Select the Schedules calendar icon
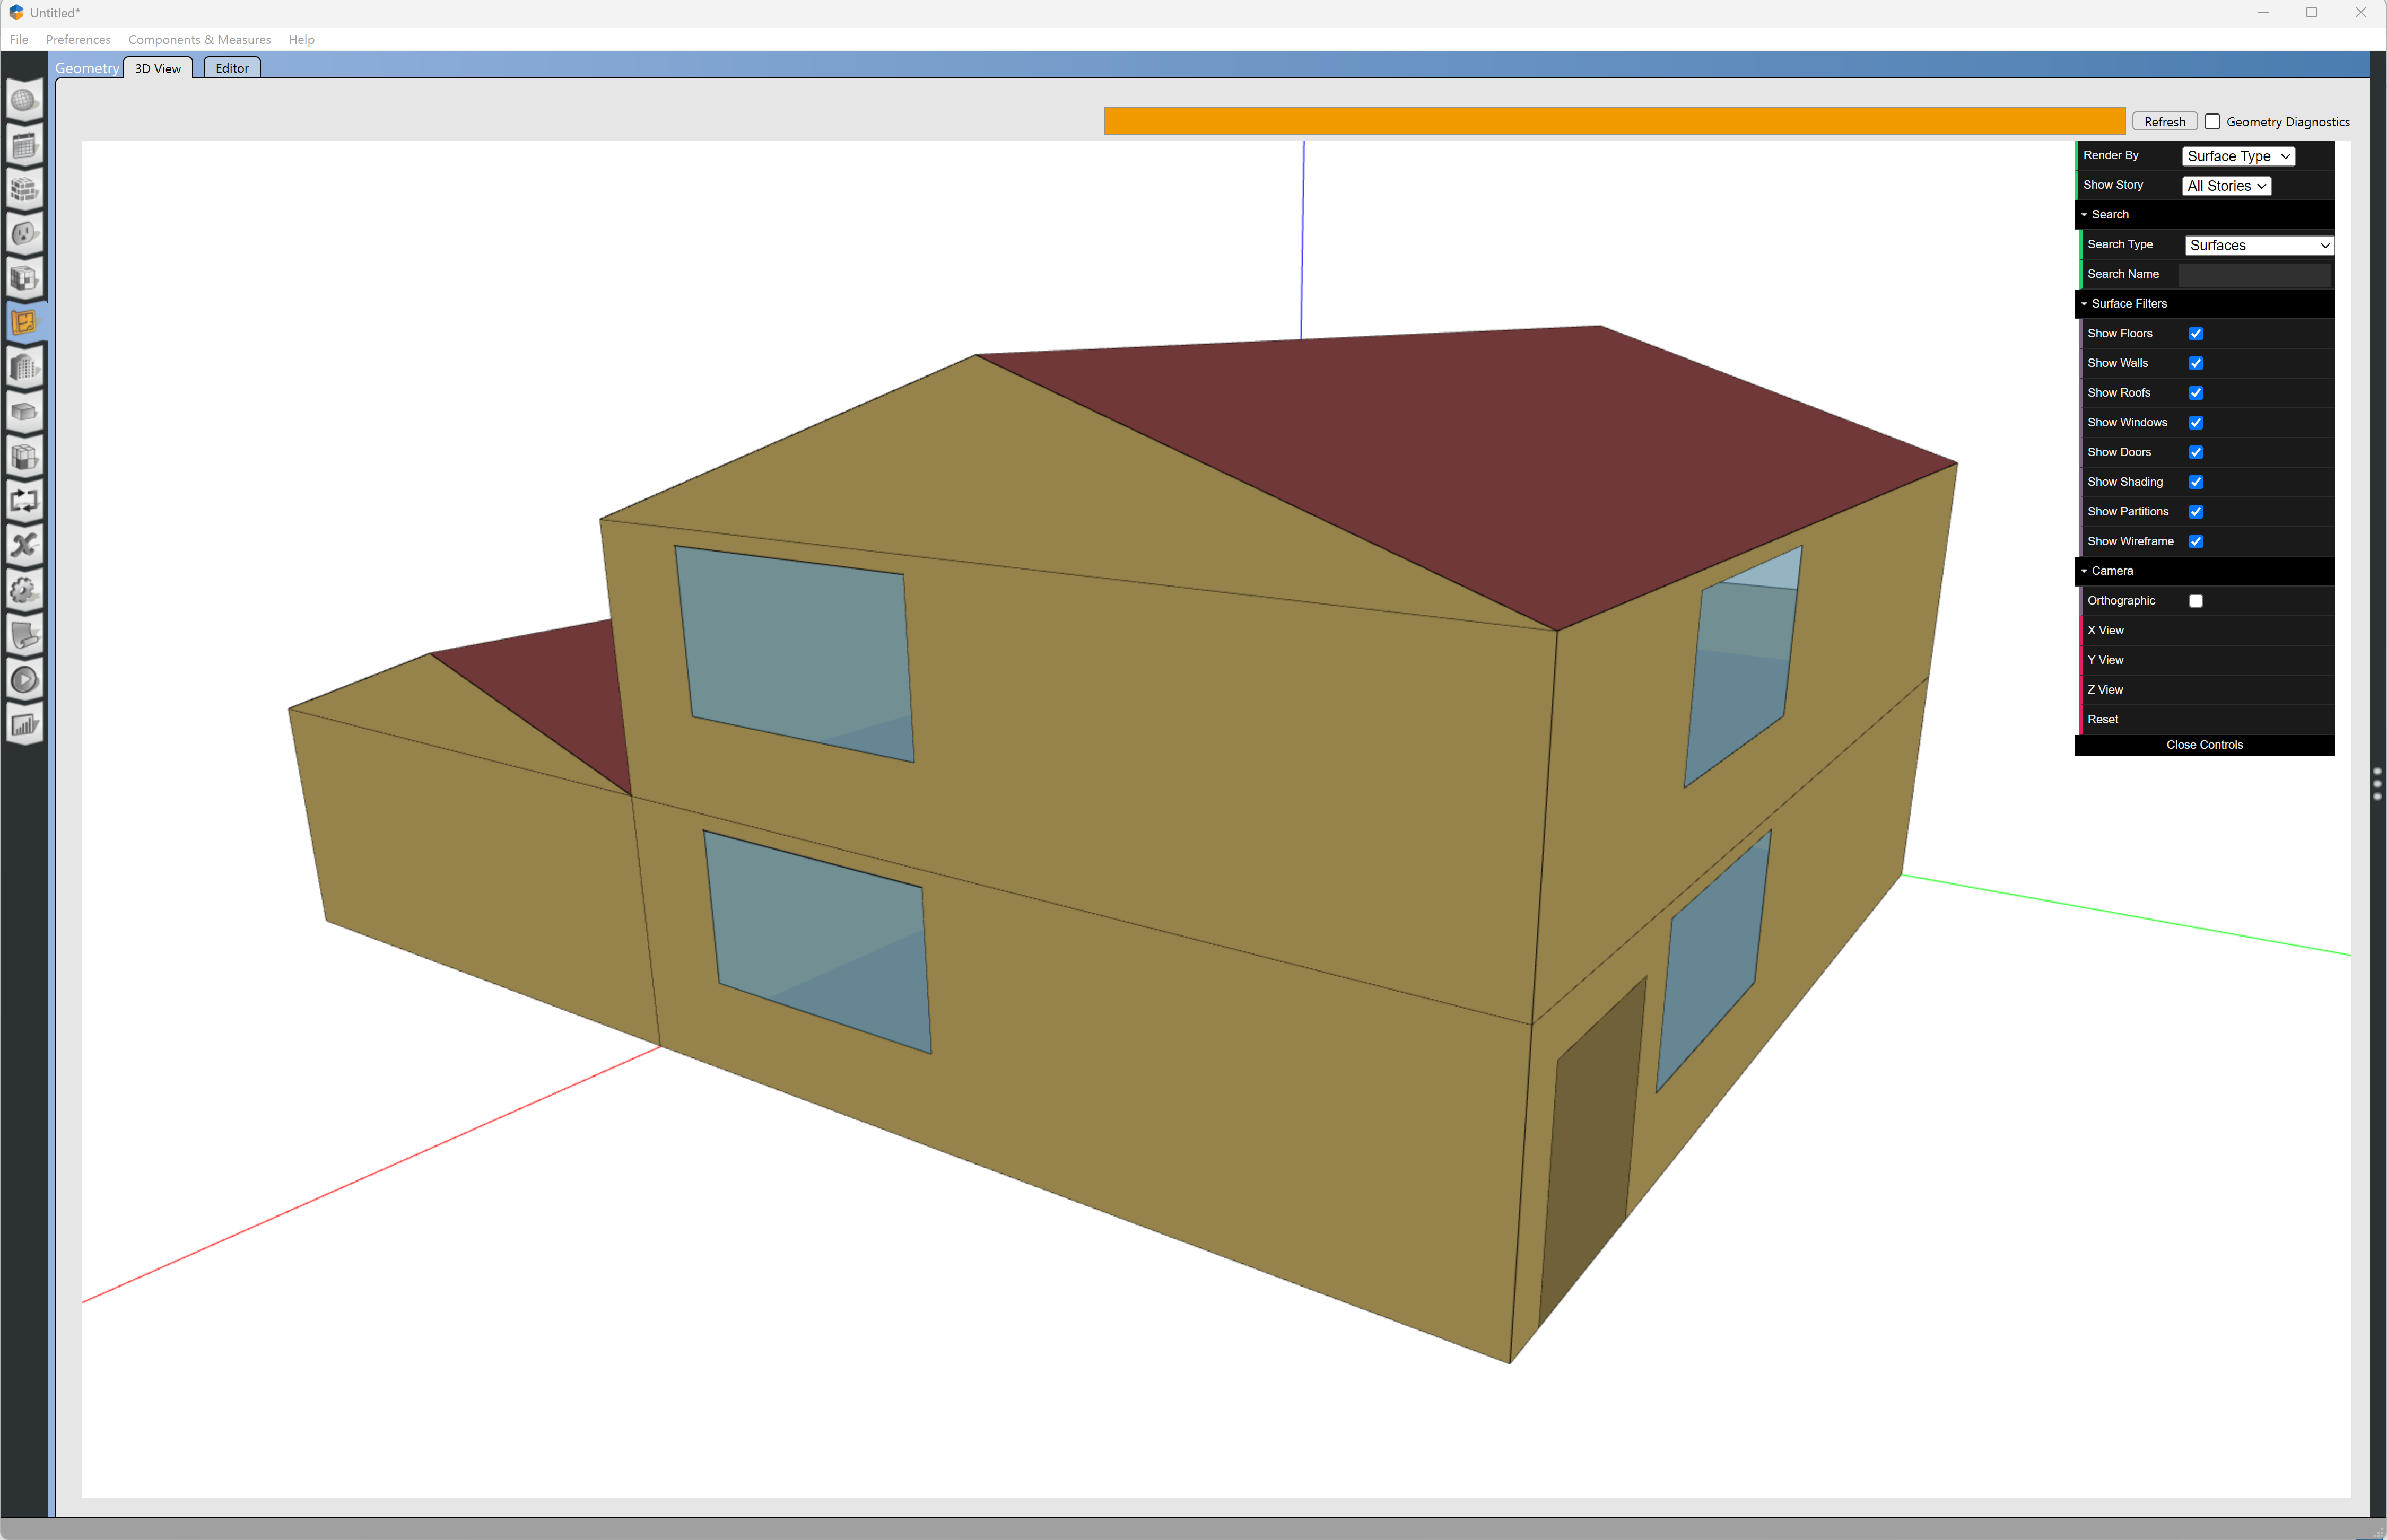 click(x=25, y=145)
